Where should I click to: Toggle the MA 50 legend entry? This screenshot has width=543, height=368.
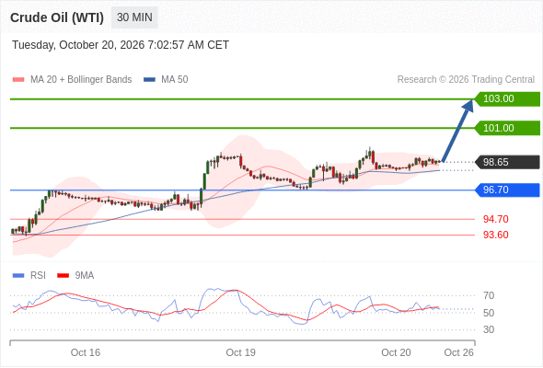(166, 80)
